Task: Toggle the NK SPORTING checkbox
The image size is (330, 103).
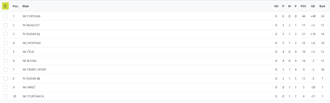Action: coord(5,43)
